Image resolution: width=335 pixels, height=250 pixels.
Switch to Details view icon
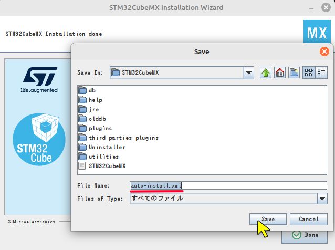tap(321, 72)
